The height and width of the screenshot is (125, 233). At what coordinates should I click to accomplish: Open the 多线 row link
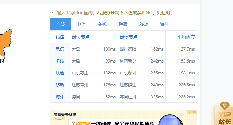[x=60, y=61]
